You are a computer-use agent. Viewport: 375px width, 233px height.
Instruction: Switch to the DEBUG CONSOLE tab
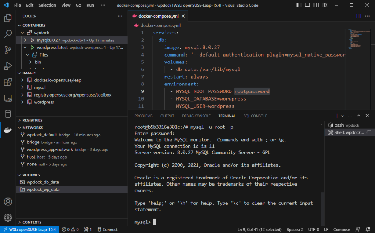click(x=196, y=116)
